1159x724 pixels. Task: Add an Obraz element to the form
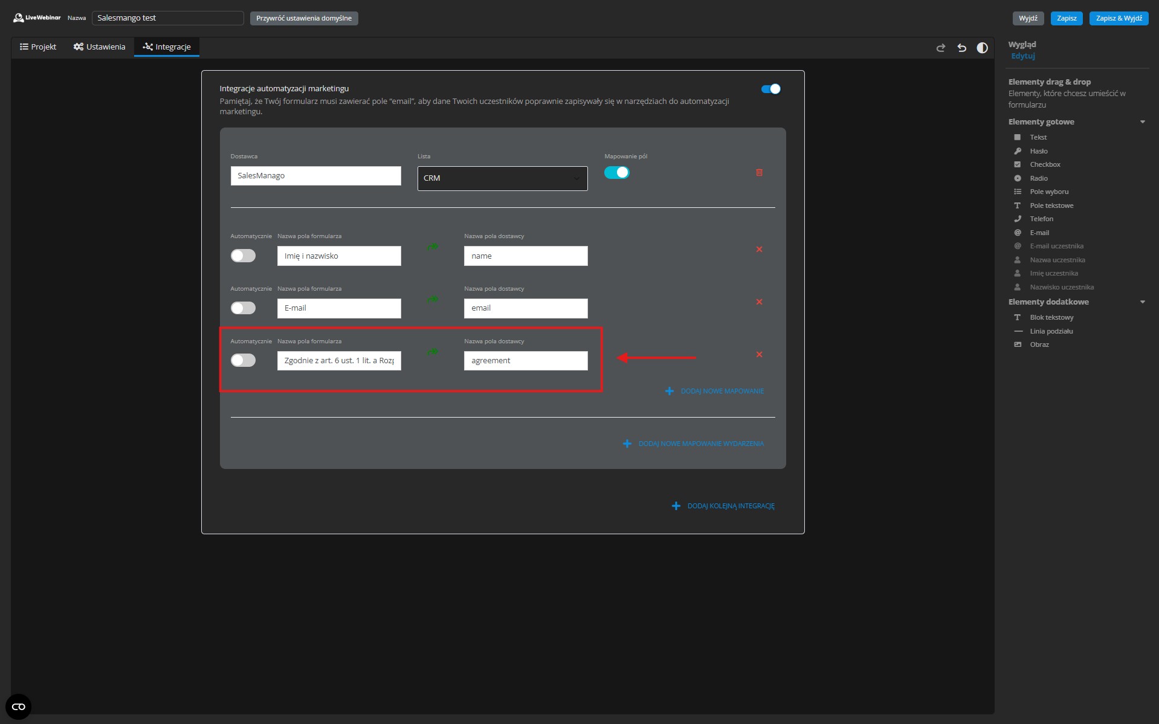coord(1038,344)
